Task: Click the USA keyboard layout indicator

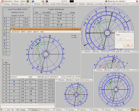Action: coord(128,110)
